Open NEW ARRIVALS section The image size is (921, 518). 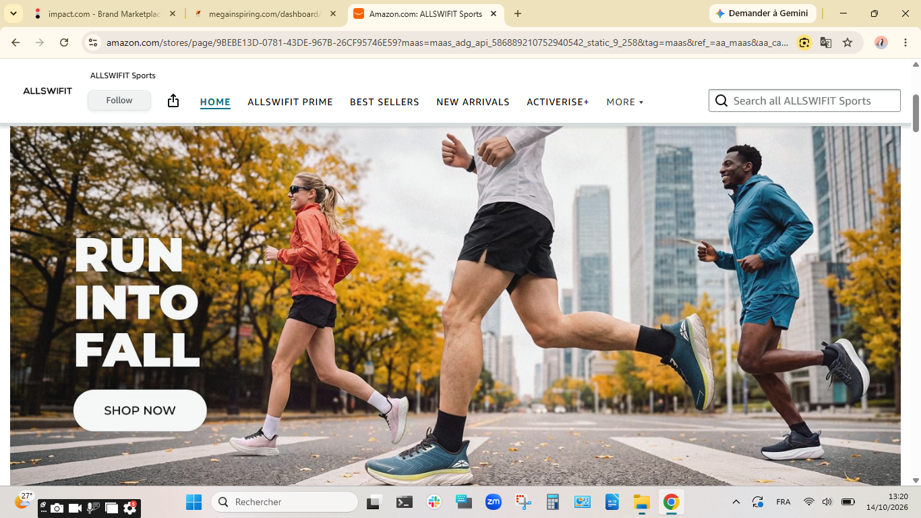(x=473, y=102)
